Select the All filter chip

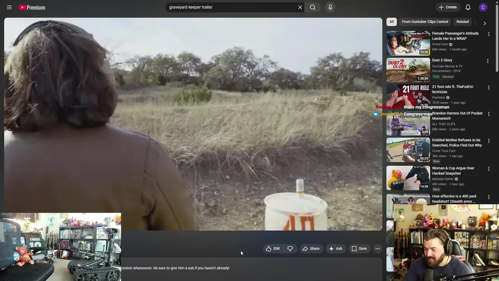[391, 22]
